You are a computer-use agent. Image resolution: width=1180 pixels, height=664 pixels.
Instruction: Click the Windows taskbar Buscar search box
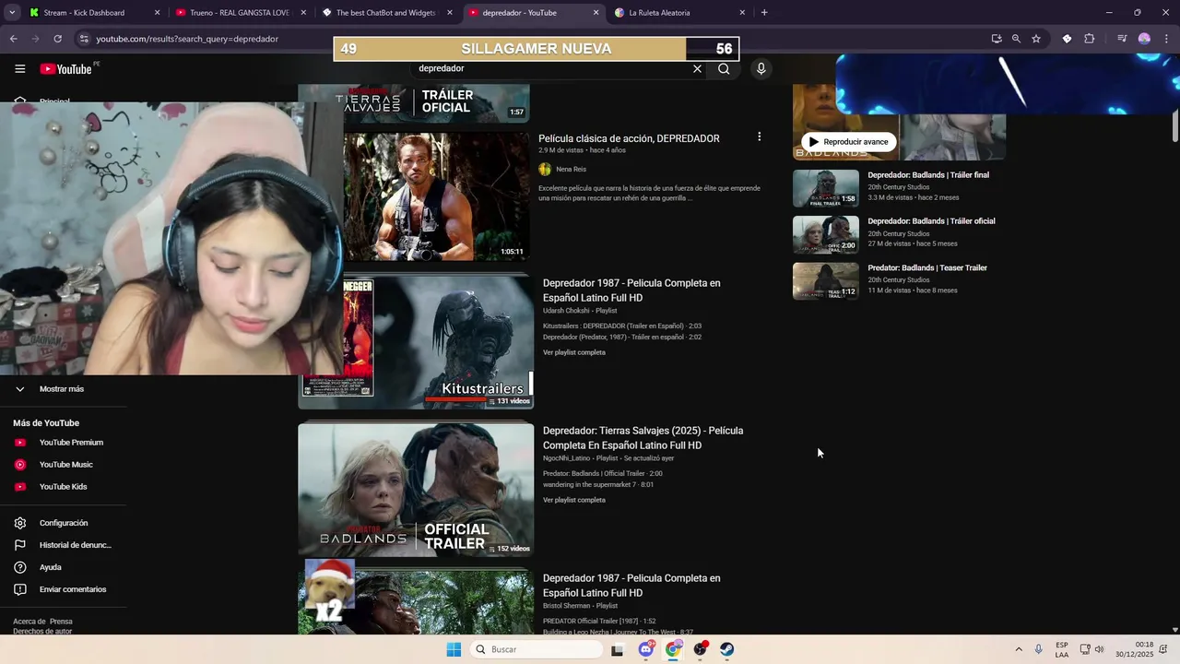[535, 649]
